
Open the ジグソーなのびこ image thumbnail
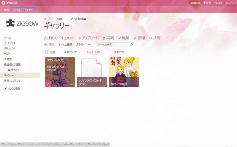60,72
